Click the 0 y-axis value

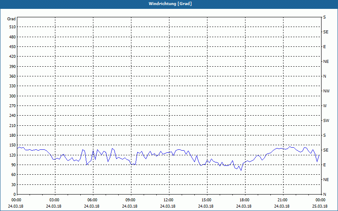(14, 194)
